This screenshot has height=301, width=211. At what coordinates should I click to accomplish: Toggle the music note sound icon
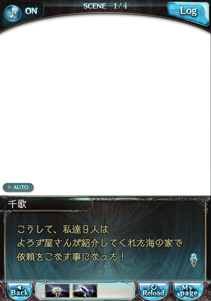point(13,13)
